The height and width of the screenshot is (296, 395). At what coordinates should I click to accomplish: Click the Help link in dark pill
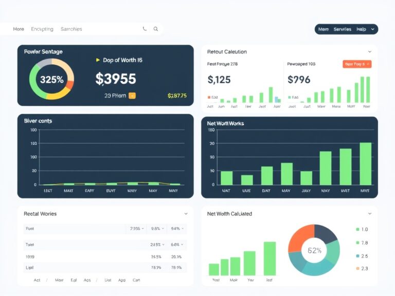click(361, 29)
